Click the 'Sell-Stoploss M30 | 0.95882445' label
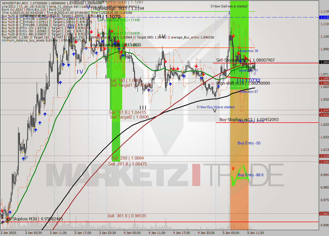 [34, 219]
